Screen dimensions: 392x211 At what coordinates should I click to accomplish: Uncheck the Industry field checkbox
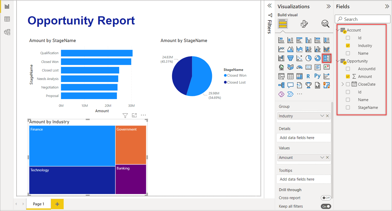348,46
